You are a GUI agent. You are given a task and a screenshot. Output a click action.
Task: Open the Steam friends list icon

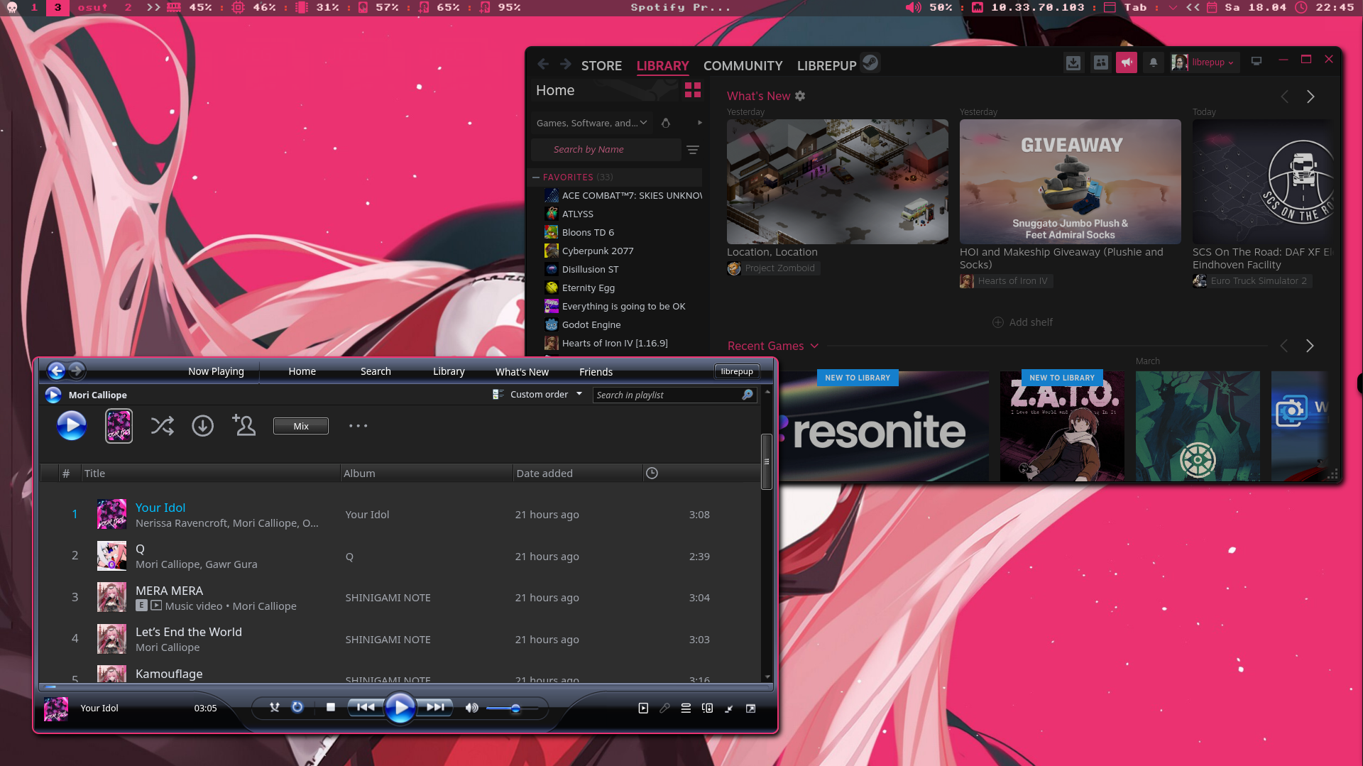[1100, 62]
